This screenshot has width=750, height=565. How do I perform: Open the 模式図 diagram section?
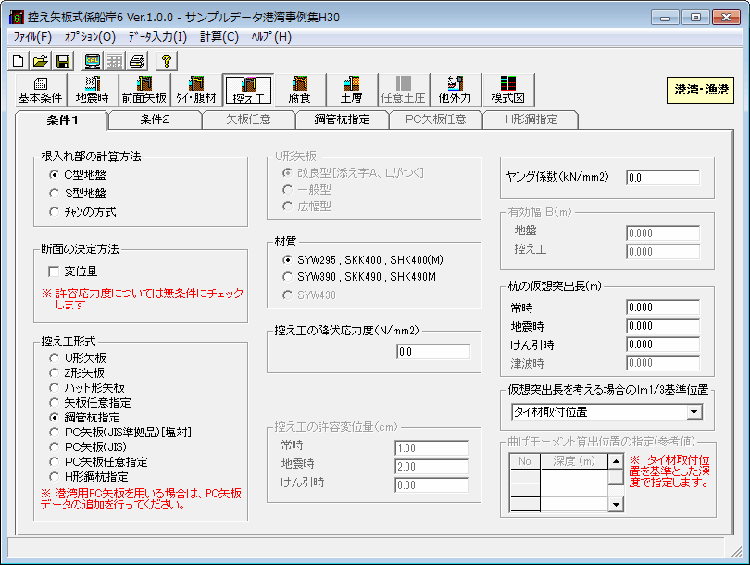coord(508,90)
